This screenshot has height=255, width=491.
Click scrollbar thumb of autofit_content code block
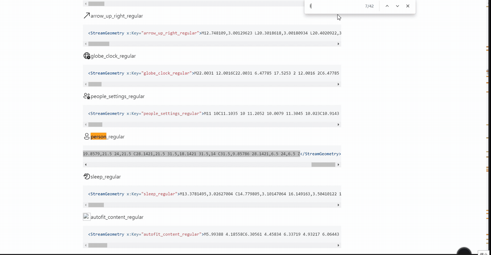point(98,245)
